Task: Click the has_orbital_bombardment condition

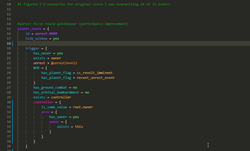Action: (56, 93)
